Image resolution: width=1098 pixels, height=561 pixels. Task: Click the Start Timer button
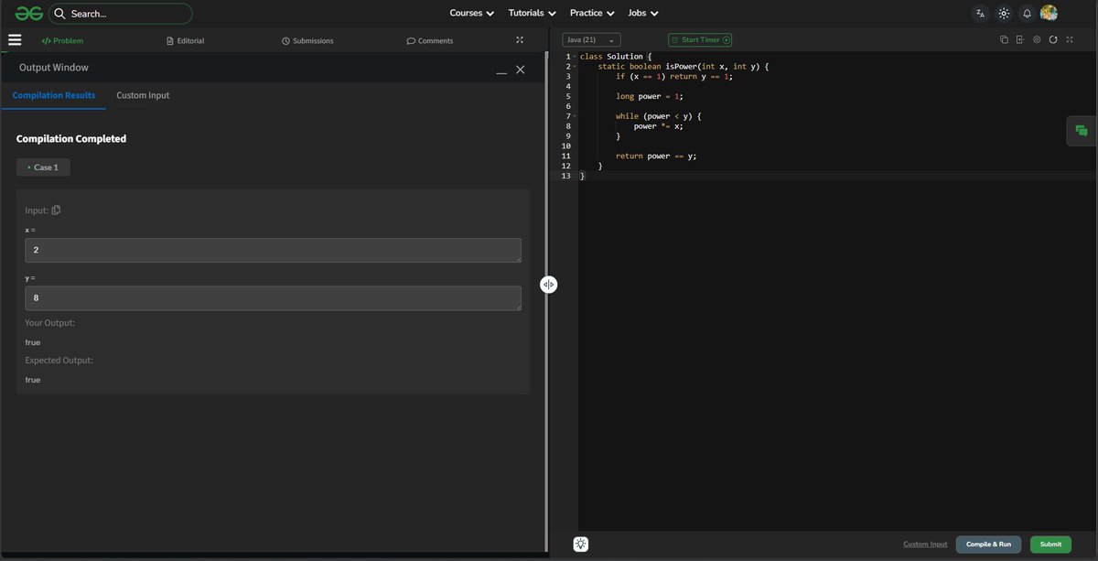(x=700, y=40)
